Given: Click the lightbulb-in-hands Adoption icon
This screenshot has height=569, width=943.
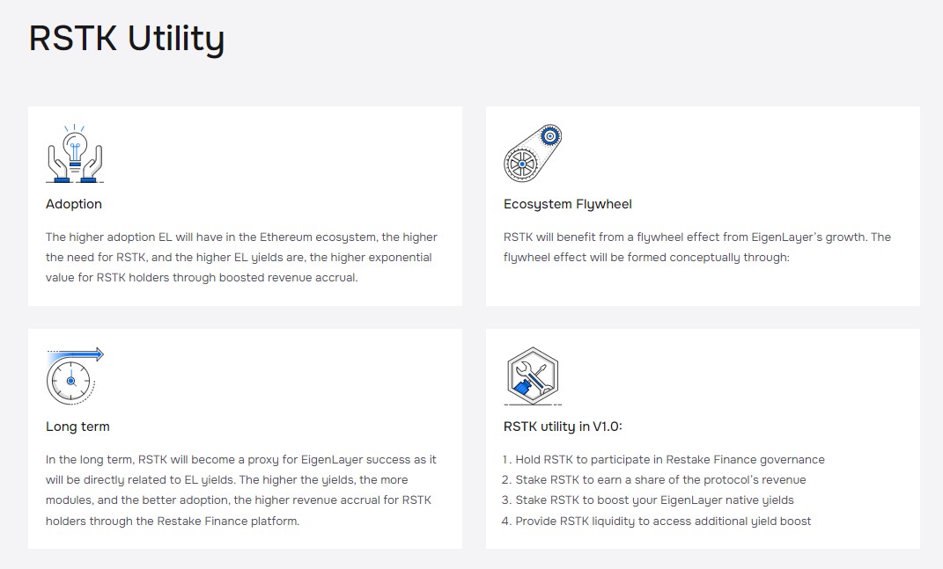Looking at the screenshot, I should click(75, 154).
